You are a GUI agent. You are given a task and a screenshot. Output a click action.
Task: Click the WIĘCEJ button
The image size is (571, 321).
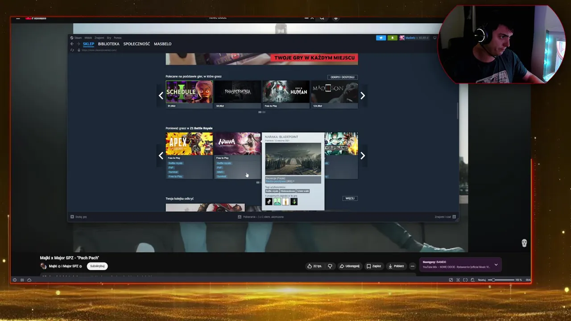click(350, 198)
